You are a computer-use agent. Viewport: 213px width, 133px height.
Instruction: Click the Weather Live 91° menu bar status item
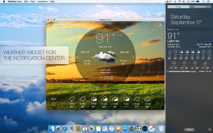pos(169,1)
